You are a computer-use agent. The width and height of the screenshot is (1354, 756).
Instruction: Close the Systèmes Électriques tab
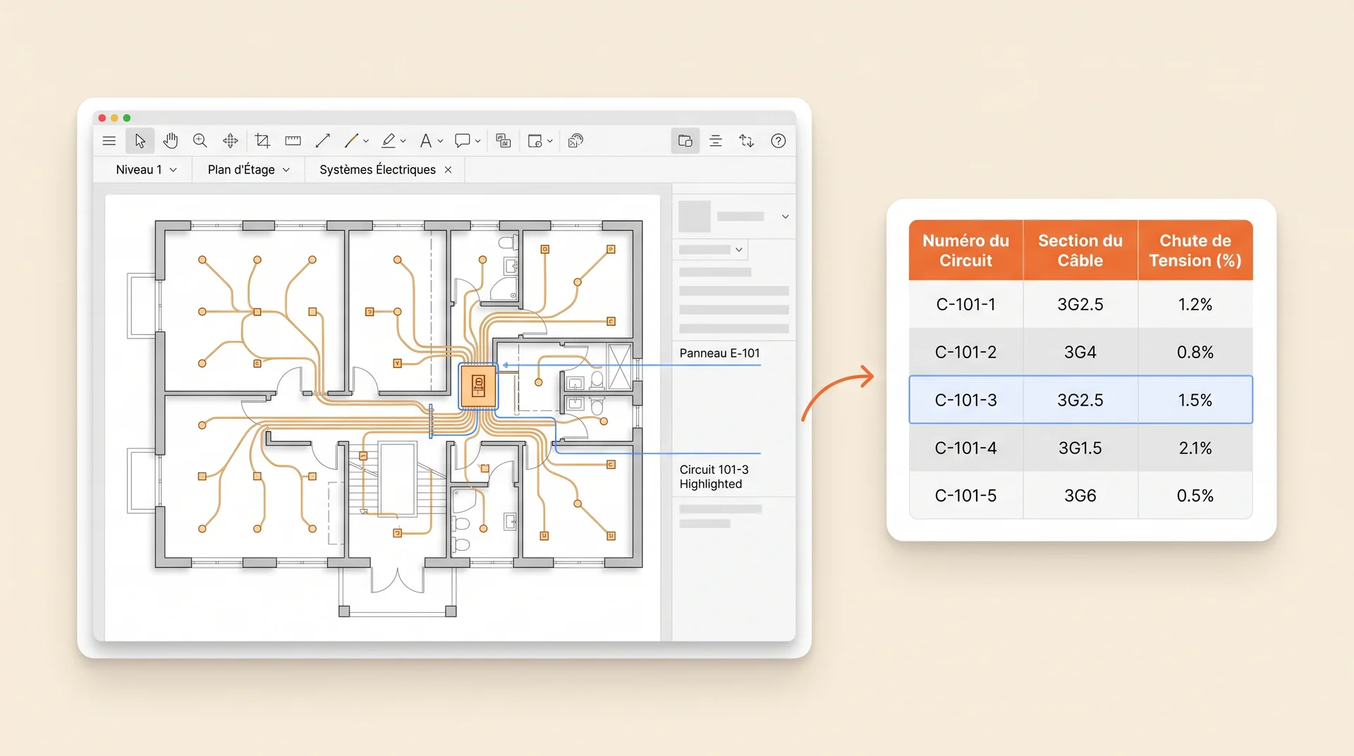pyautogui.click(x=449, y=170)
